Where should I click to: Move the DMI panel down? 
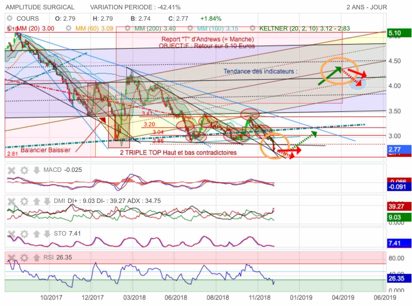coord(47,201)
